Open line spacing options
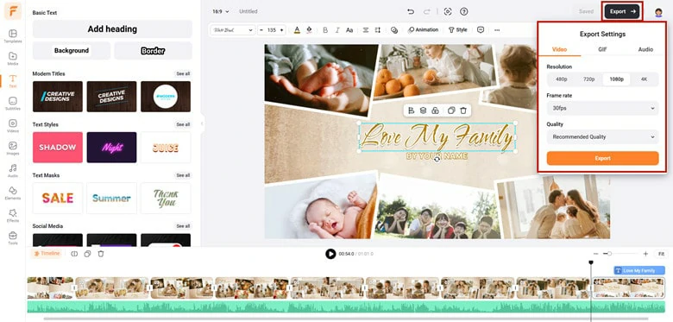The image size is (673, 322). [x=378, y=30]
